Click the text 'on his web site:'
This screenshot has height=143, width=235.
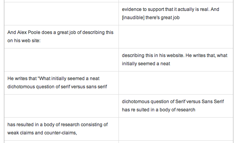[x=24, y=41]
